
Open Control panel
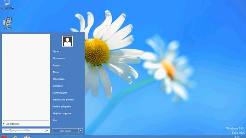tap(60, 93)
